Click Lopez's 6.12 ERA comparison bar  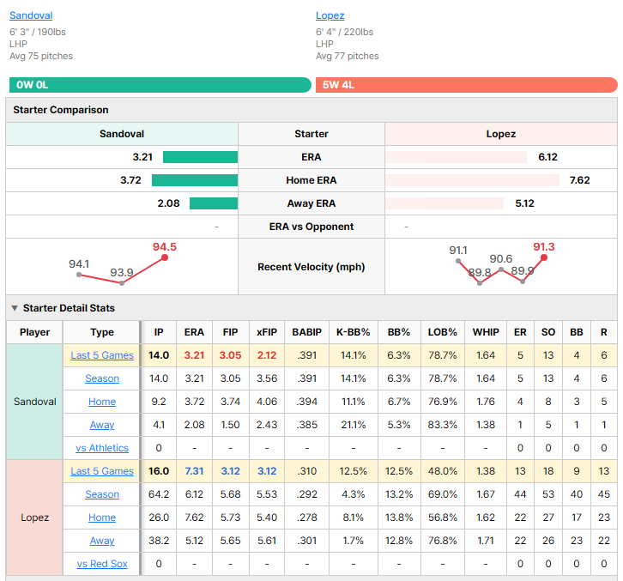point(457,157)
